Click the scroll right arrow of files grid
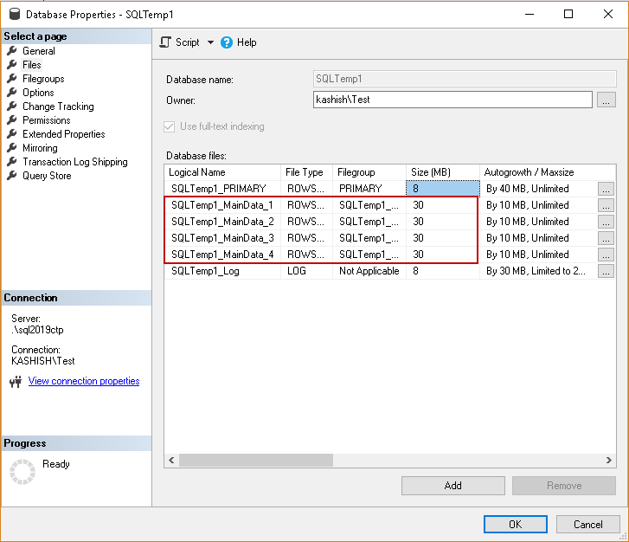The image size is (629, 542). (609, 460)
